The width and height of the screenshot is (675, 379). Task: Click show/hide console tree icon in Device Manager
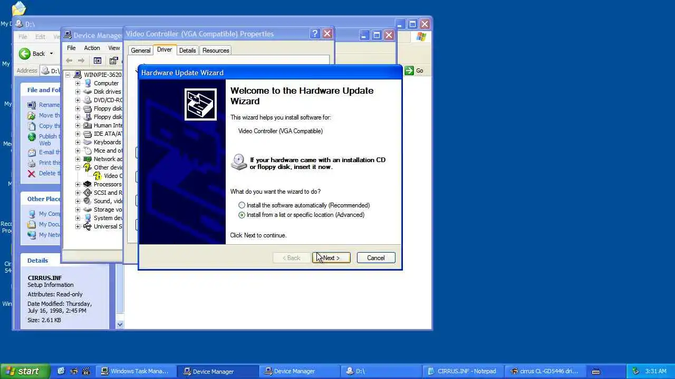(97, 61)
